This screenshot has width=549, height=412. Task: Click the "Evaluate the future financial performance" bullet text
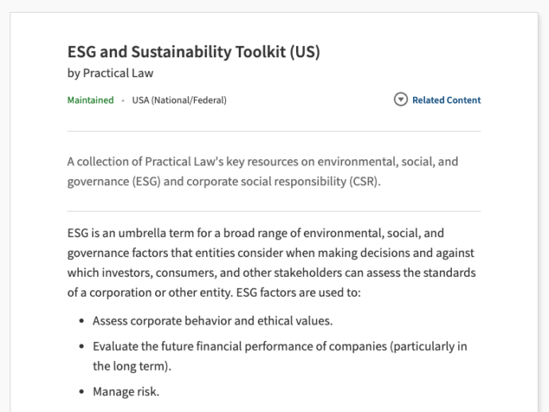tap(290, 346)
